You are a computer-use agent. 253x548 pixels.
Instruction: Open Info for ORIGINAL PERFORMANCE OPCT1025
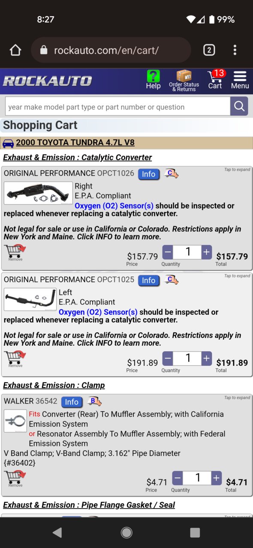149,280
